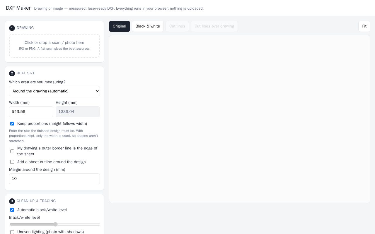This screenshot has width=375, height=234.
Task: Click step 3 badge for Clean-up & tracing
Action: click(12, 201)
